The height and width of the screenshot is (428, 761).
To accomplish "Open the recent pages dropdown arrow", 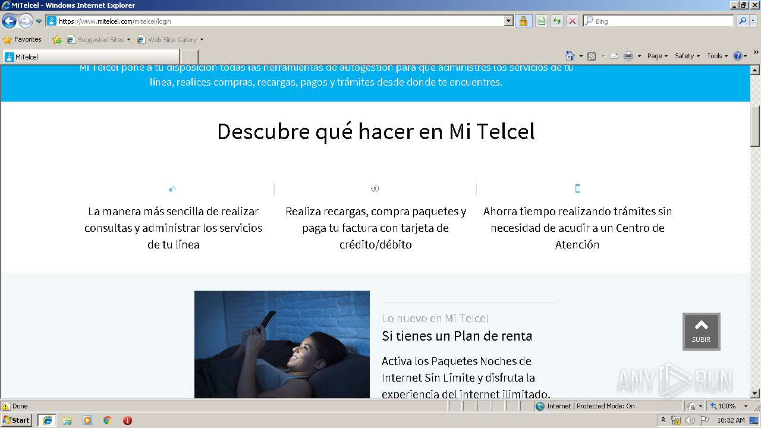I will point(39,21).
